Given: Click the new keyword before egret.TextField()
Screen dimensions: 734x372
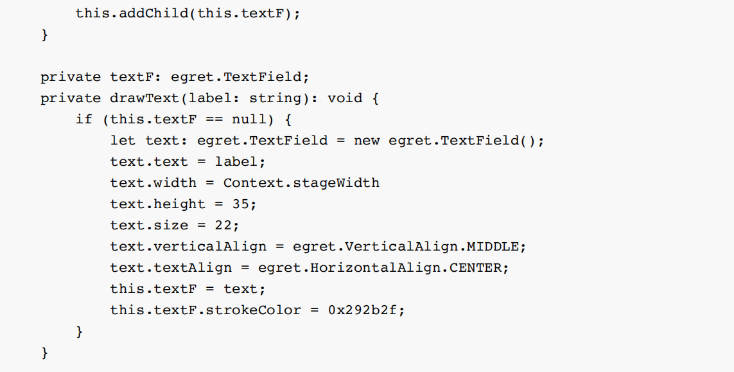Looking at the screenshot, I should 367,141.
